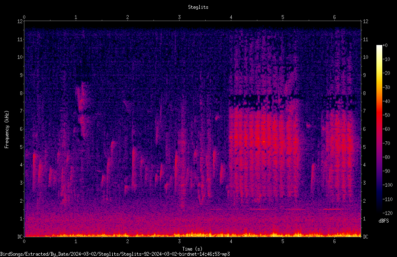
Task: Click the 12 kHz label on left axis
Action: (x=20, y=21)
